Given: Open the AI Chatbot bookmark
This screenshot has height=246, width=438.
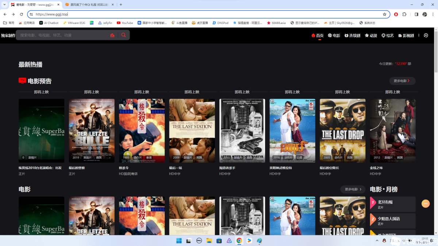Looking at the screenshot, I should [x=49, y=23].
